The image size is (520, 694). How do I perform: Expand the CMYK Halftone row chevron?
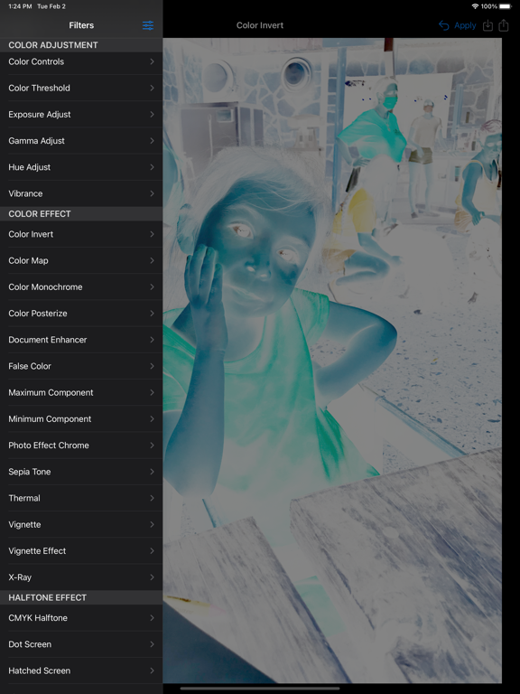152,618
